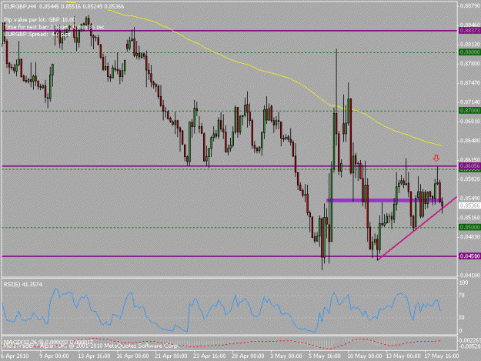The image size is (481, 361).
Task: Click the RSI scale value 70
Action: [461, 296]
